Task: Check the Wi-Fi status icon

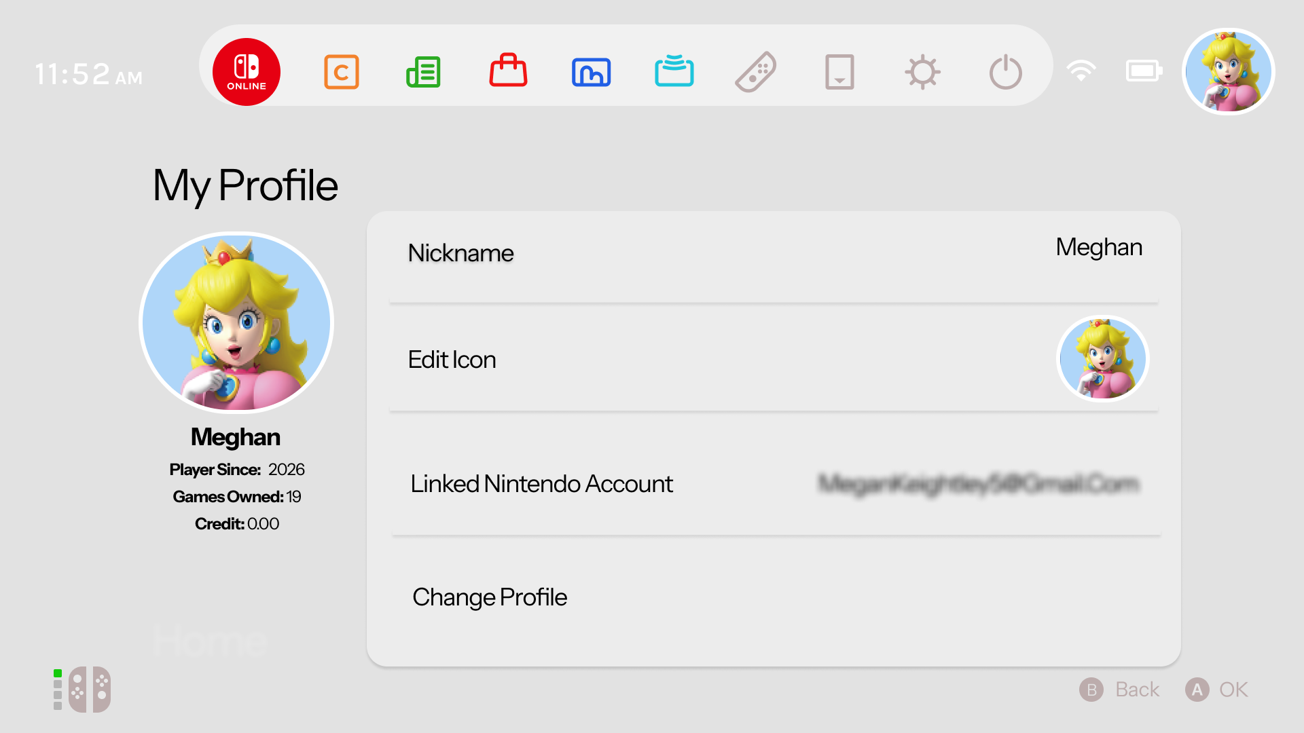Action: [x=1081, y=71]
